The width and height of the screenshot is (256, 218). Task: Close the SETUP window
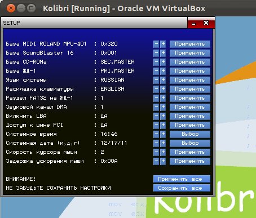[206, 23]
